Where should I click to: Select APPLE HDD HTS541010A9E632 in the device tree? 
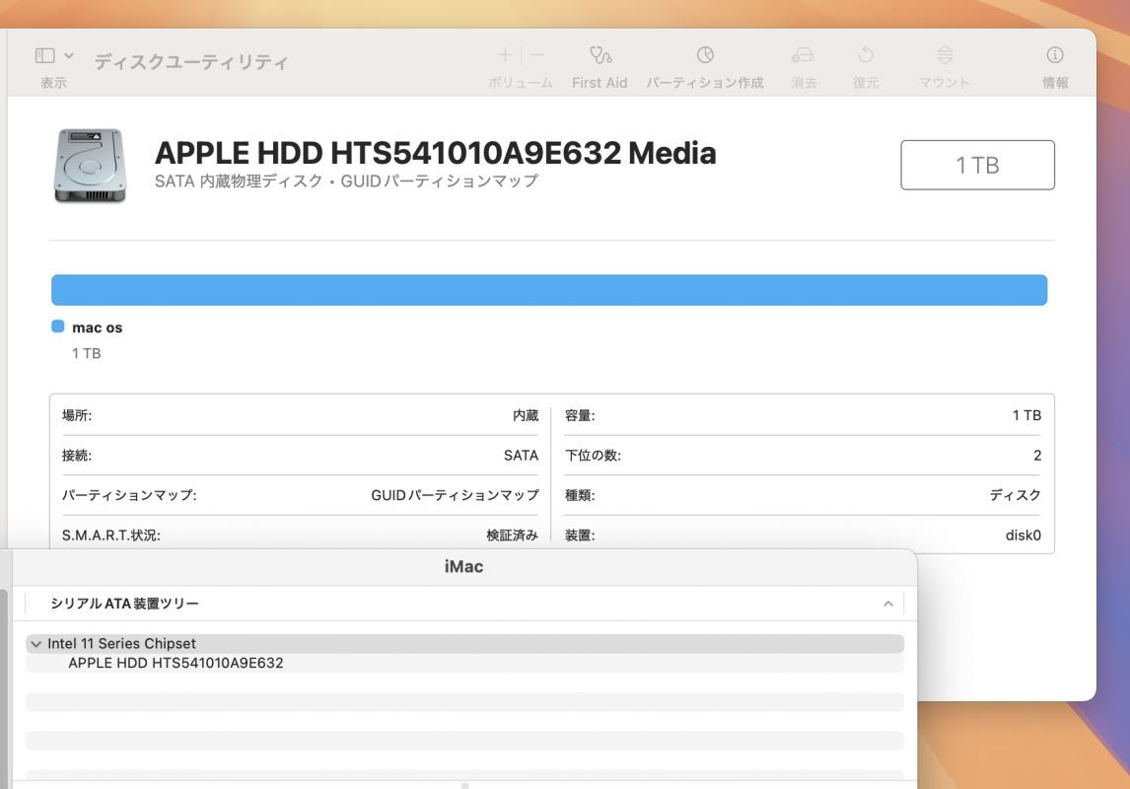pyautogui.click(x=176, y=663)
